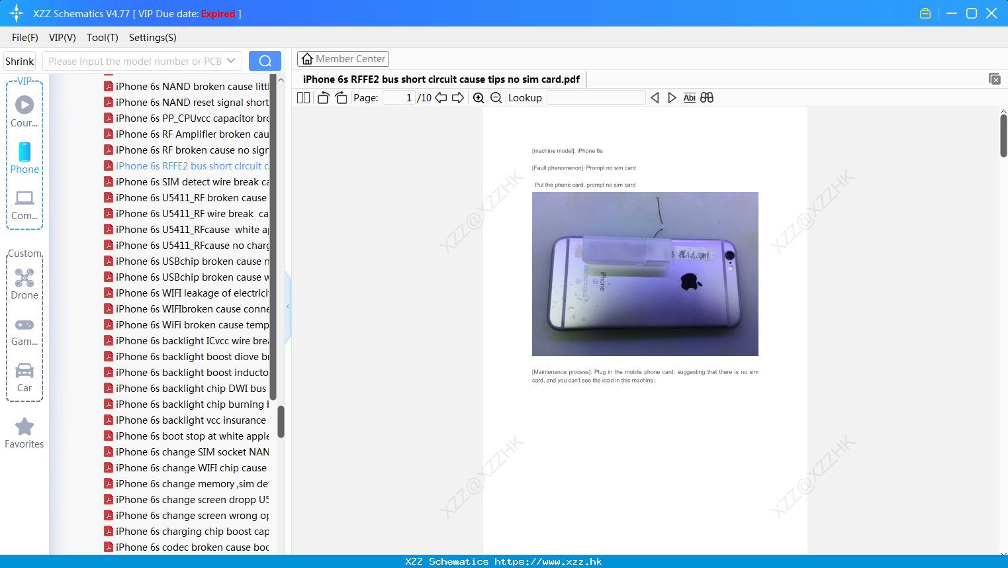The height and width of the screenshot is (568, 1008).
Task: Toggle two-page view layout icon
Action: pyautogui.click(x=303, y=97)
